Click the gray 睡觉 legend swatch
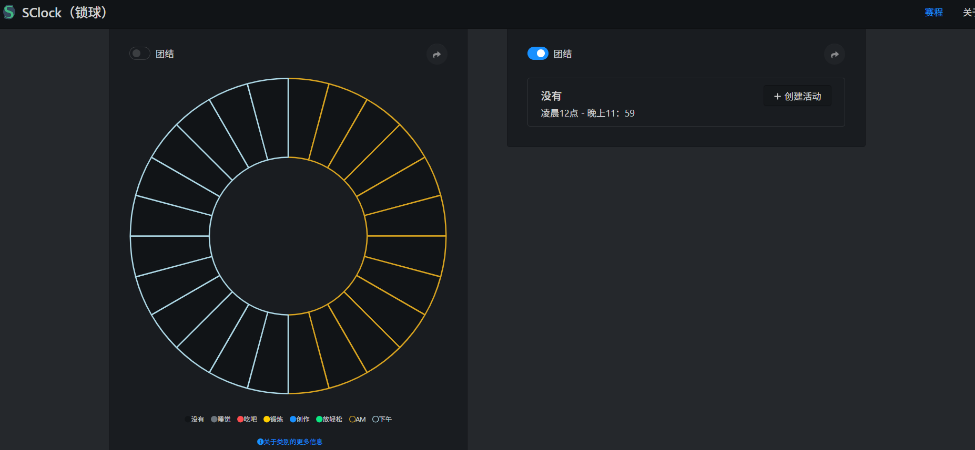The image size is (975, 450). (x=214, y=419)
